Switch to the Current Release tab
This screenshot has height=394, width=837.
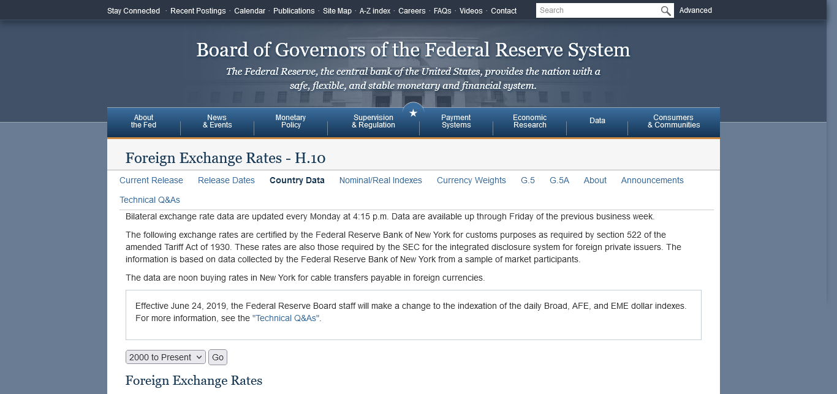[151, 180]
